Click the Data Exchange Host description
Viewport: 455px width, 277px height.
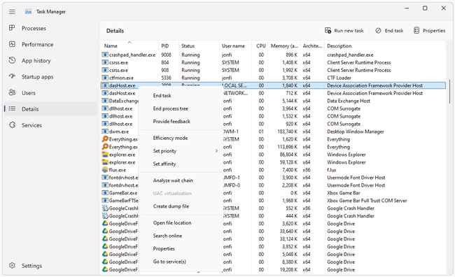coord(349,101)
